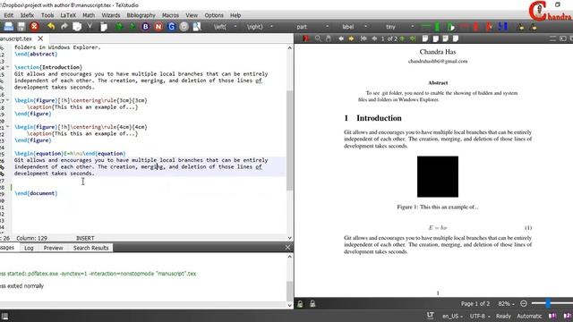Screen dimensions: 573x322
Task: Open the Bibliography menu
Action: [x=141, y=15]
